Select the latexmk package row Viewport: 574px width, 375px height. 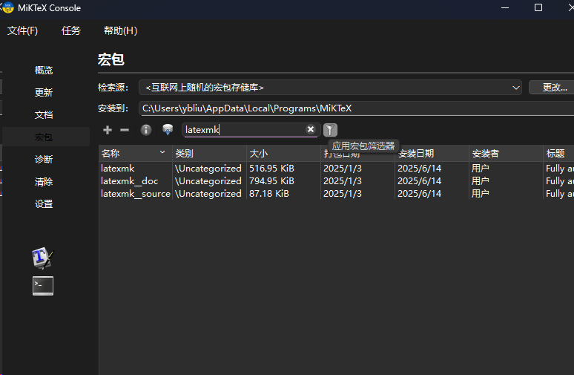pyautogui.click(x=337, y=169)
